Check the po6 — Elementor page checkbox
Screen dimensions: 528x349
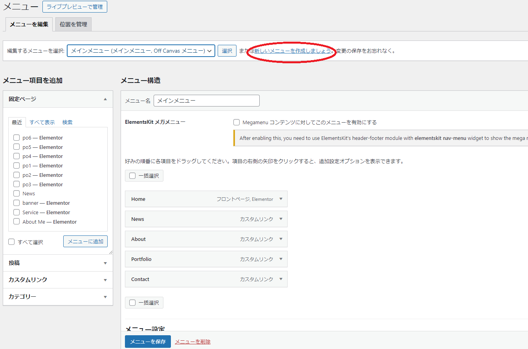click(x=16, y=138)
